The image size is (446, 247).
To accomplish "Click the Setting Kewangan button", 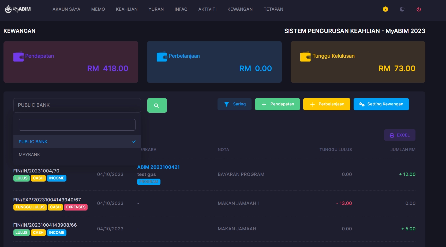I will 381,104.
